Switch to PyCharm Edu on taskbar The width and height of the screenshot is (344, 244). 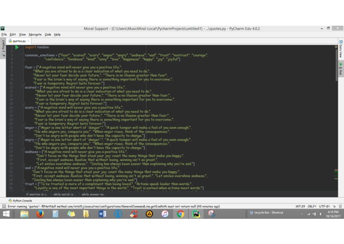(196, 214)
